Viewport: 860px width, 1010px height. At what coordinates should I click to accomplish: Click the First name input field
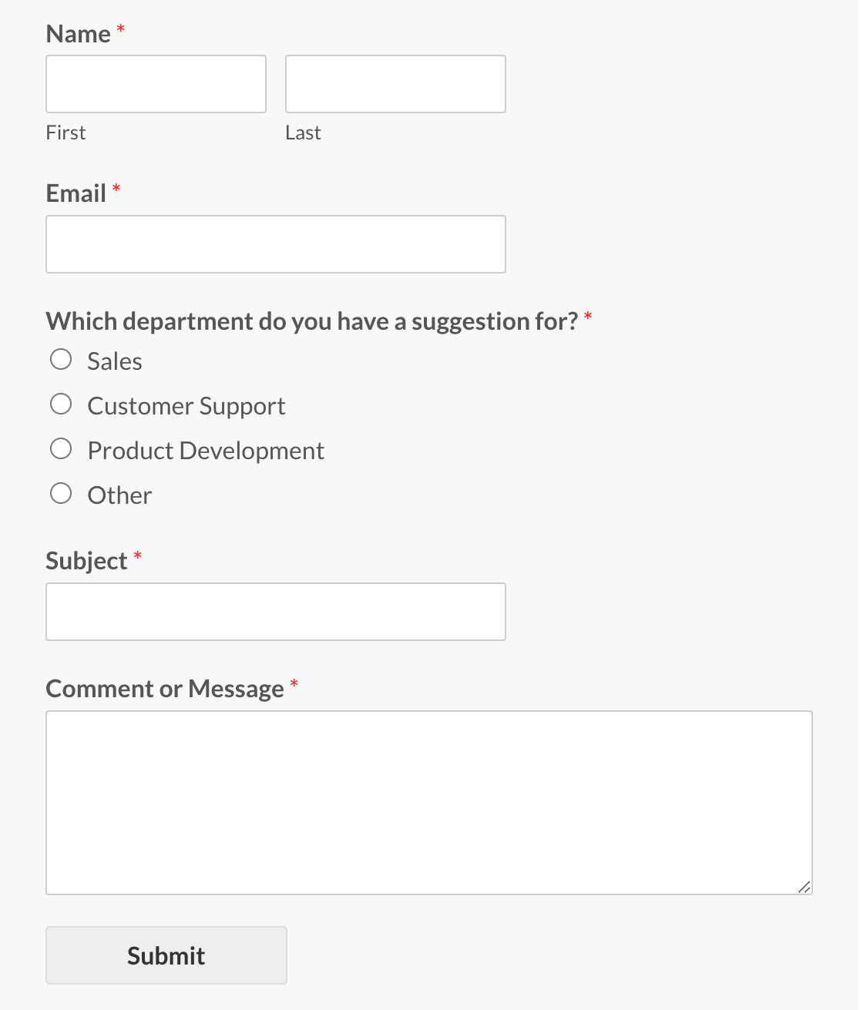coord(155,83)
